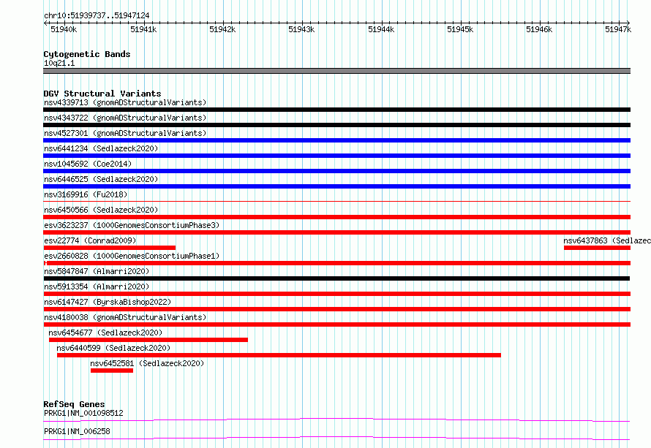Click the magenta PRKG1 NM_006258 transcript line

click(336, 438)
